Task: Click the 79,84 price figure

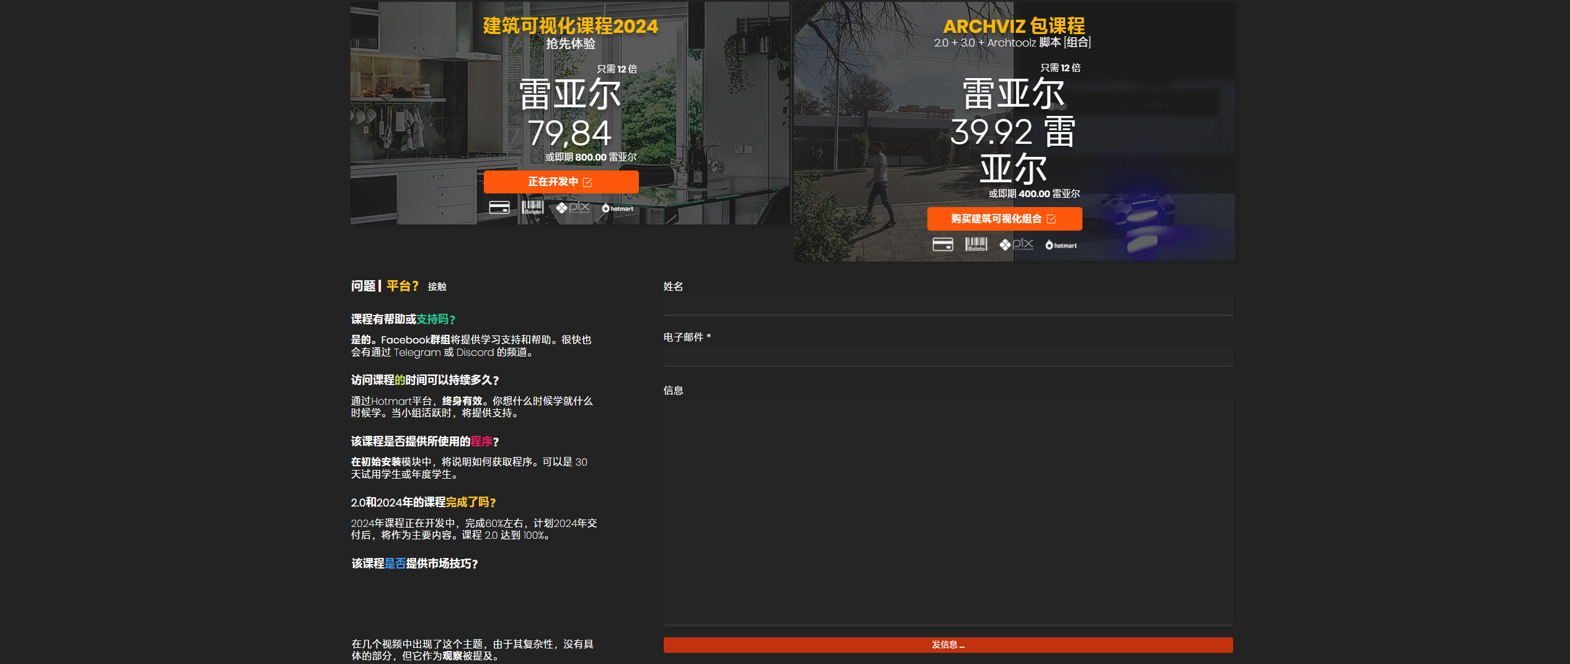Action: click(569, 133)
